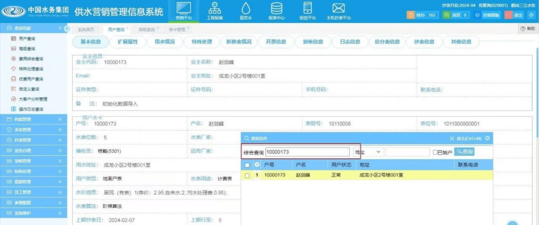Open the 报表中心 database icon
This screenshot has height=225, width=539.
(x=277, y=11)
